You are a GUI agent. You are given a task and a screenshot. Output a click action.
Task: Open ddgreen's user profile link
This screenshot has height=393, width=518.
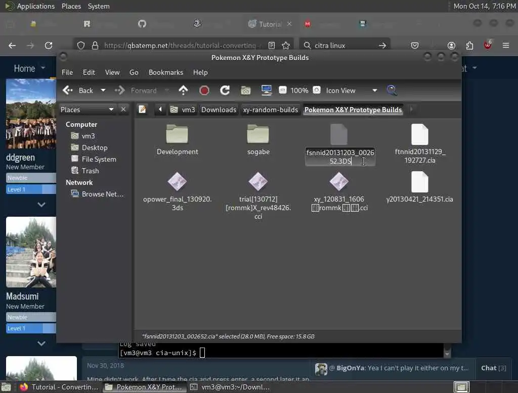point(20,158)
